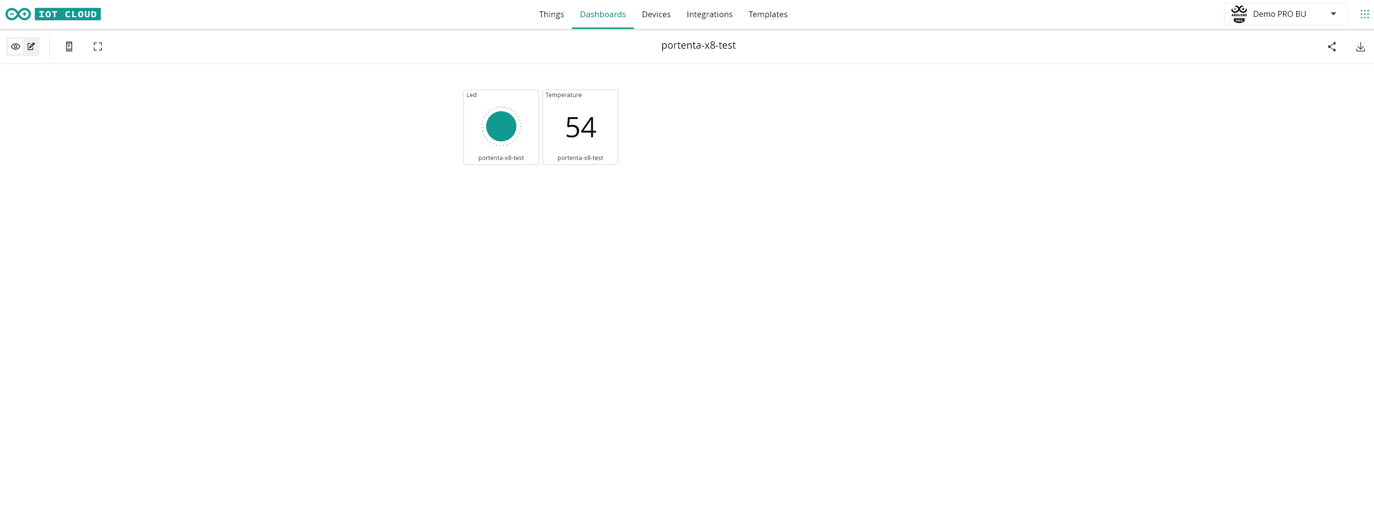This screenshot has height=532, width=1374.
Task: Navigate to Integrations
Action: click(709, 14)
